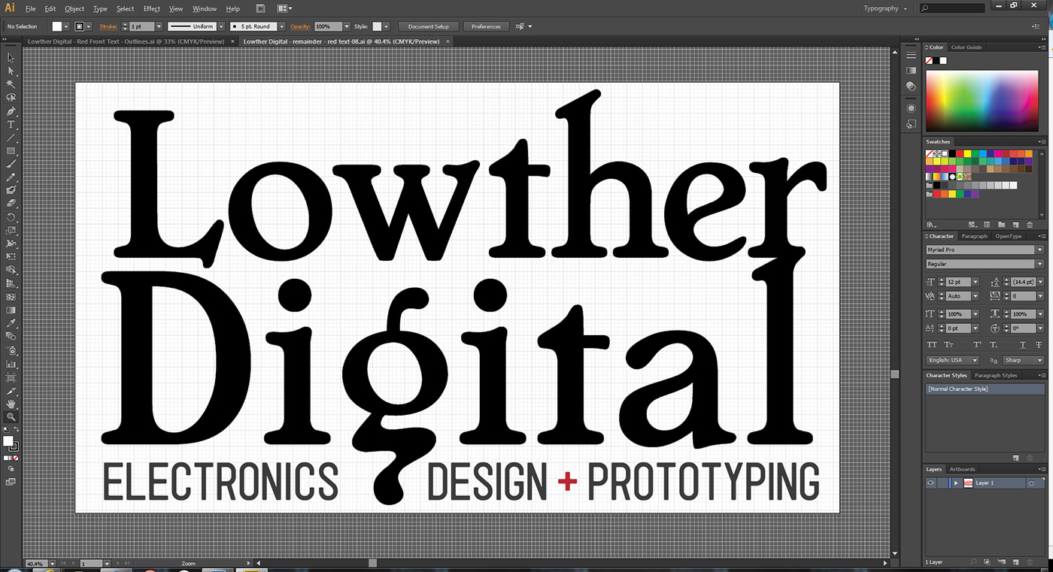Screen dimensions: 1053x572
Task: Pick the Lasso tool
Action: click(11, 98)
